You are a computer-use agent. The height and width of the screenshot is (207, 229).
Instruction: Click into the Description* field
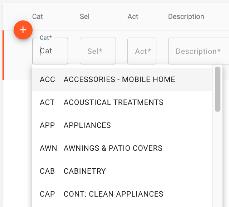[x=199, y=51]
